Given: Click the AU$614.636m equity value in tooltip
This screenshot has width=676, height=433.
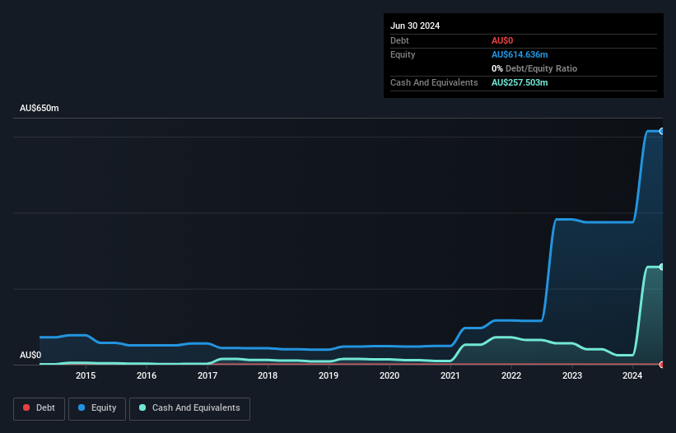Looking at the screenshot, I should [520, 54].
